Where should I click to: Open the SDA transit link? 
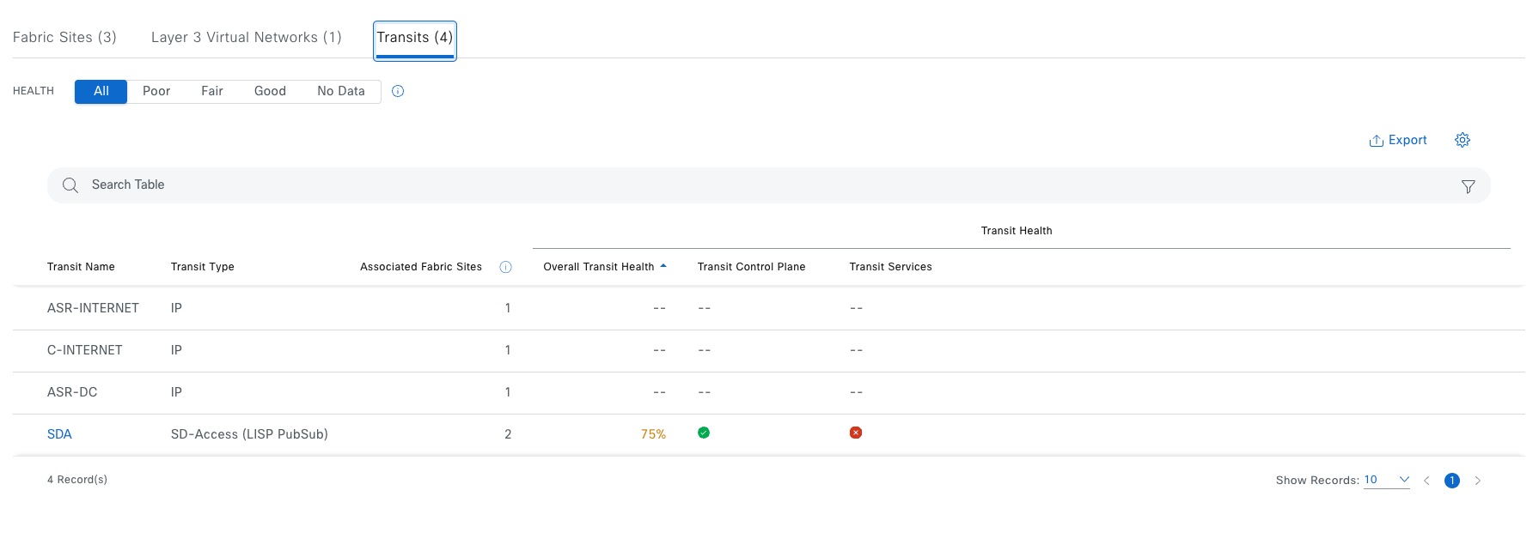point(59,434)
